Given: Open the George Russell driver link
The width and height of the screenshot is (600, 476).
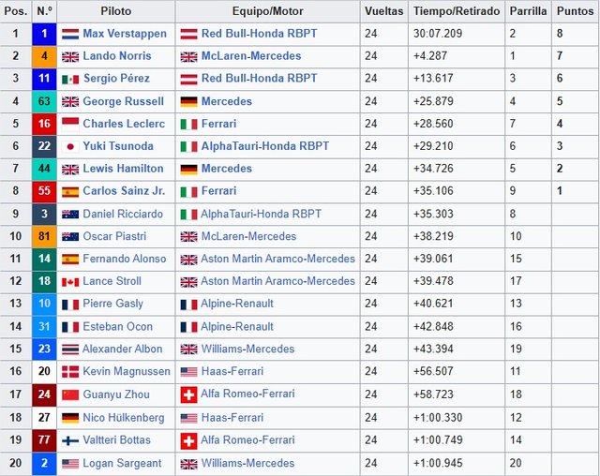Looking at the screenshot, I should pos(123,101).
